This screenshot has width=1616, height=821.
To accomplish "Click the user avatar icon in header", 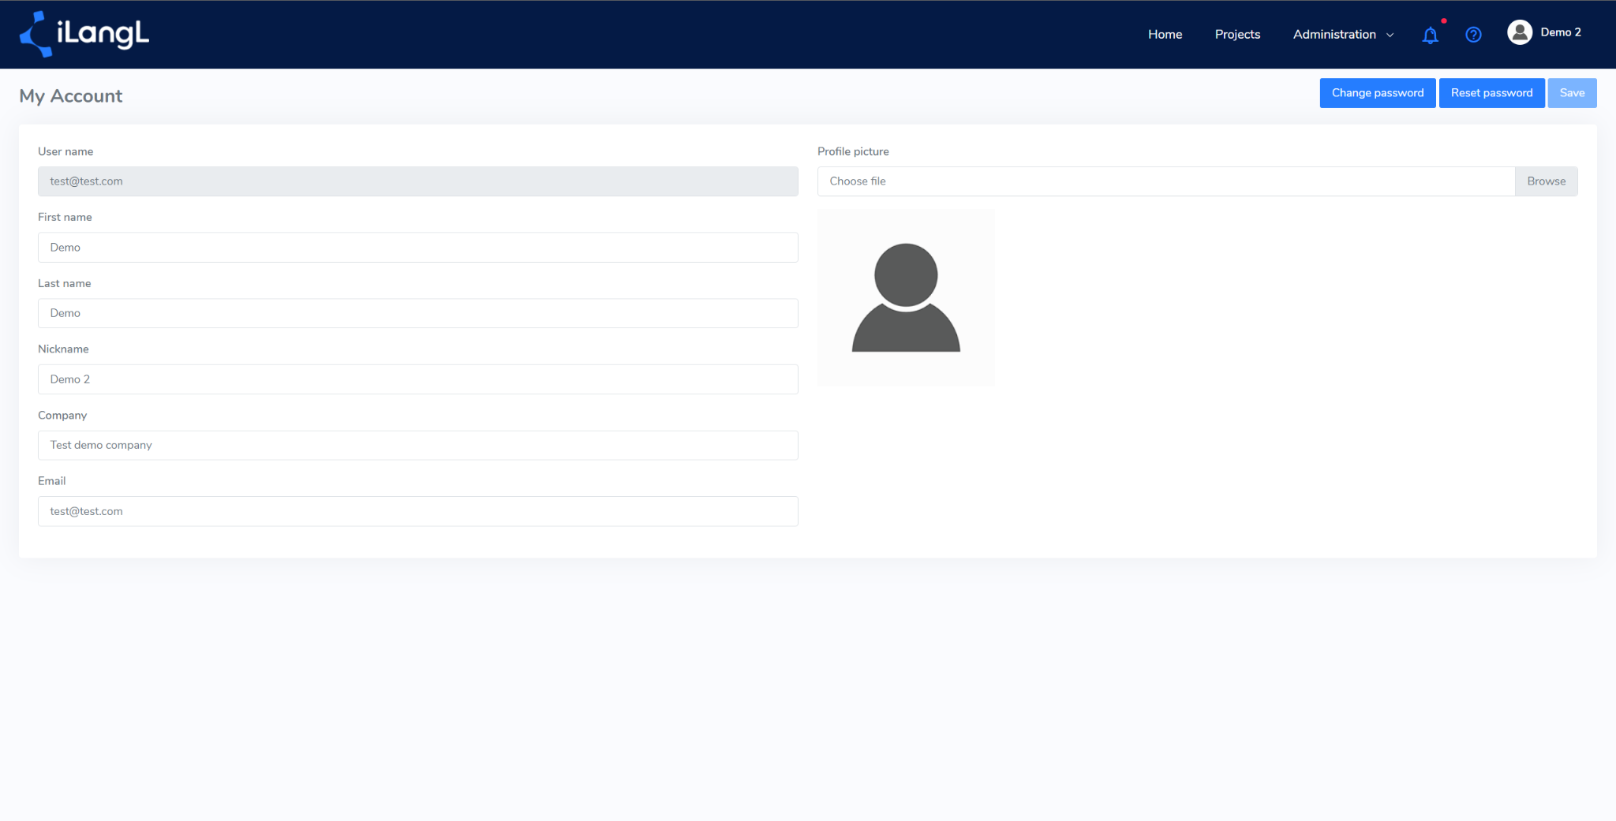I will coord(1520,32).
